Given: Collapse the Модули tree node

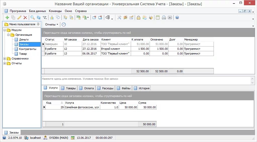Looking at the screenshot, I should (5, 30).
